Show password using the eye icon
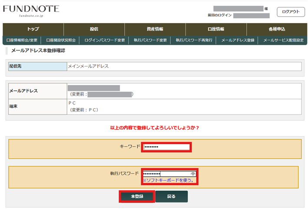This screenshot has height=209, width=308. [193, 173]
